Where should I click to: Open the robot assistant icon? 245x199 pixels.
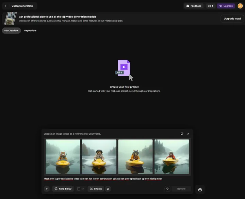click(200, 189)
